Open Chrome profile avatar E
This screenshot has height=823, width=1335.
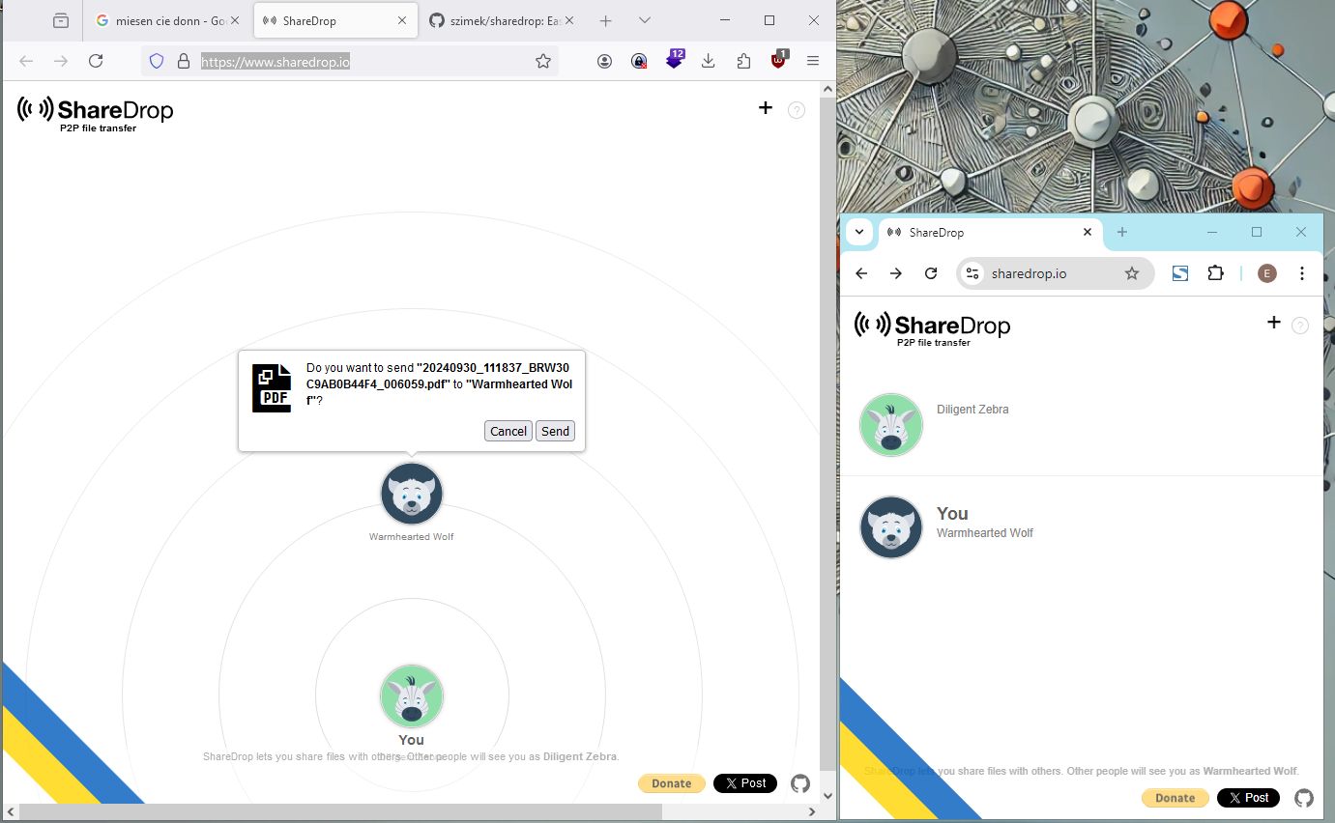(1267, 273)
